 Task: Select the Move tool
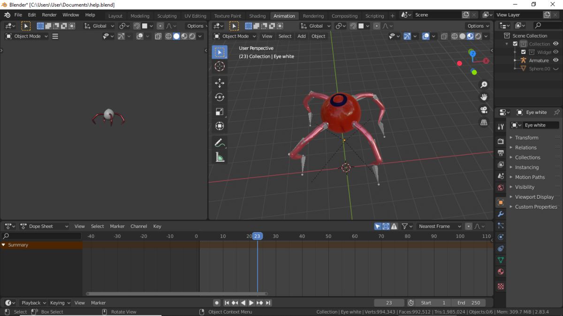point(219,83)
